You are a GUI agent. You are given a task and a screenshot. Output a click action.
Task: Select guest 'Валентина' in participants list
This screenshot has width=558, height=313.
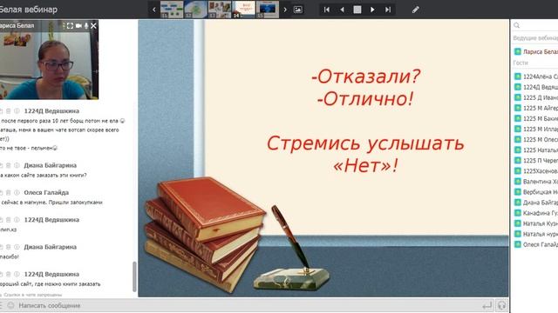point(536,182)
